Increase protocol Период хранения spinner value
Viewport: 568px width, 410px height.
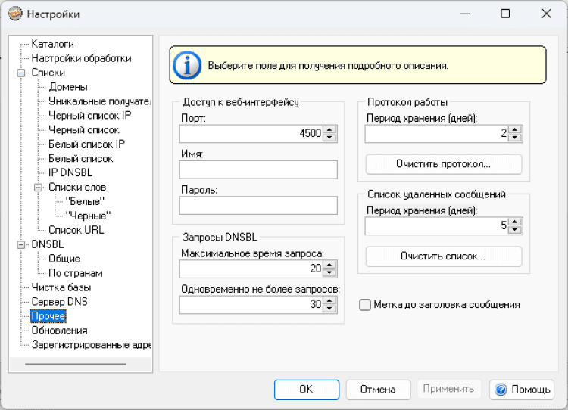pyautogui.click(x=514, y=130)
